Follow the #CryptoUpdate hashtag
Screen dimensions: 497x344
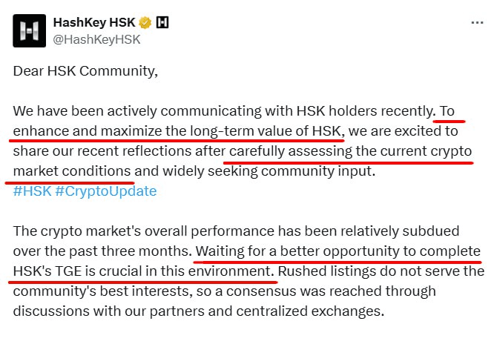coord(106,191)
